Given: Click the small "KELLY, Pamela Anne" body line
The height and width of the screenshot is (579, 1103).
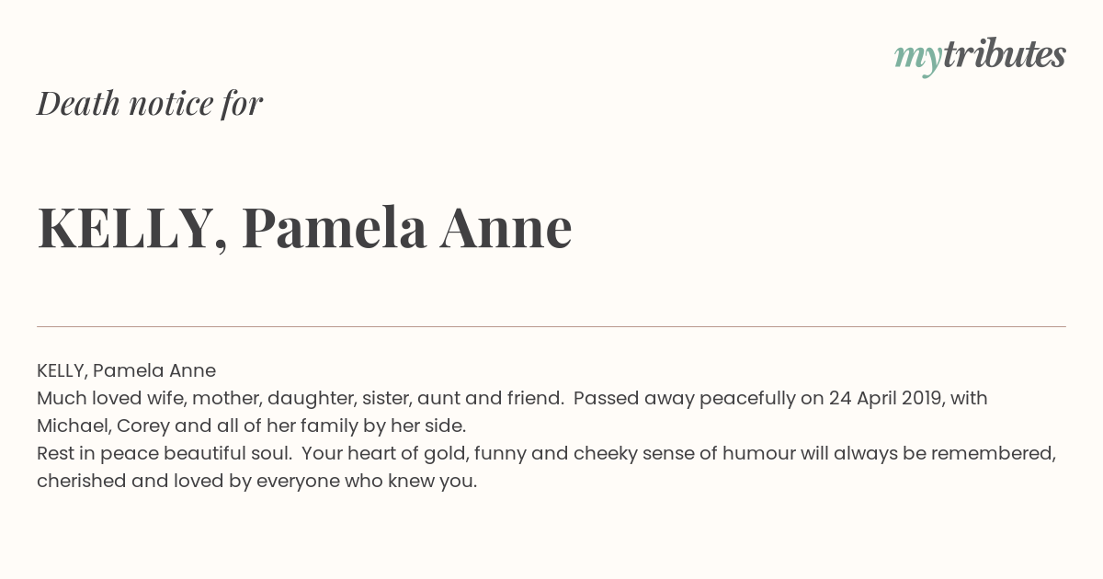Looking at the screenshot, I should click(x=126, y=371).
